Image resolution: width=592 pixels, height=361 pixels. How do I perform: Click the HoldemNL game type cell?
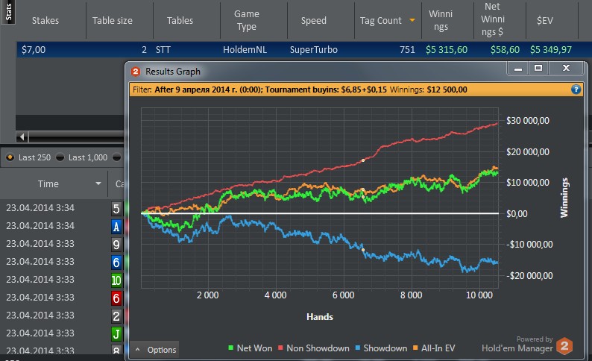click(x=245, y=49)
